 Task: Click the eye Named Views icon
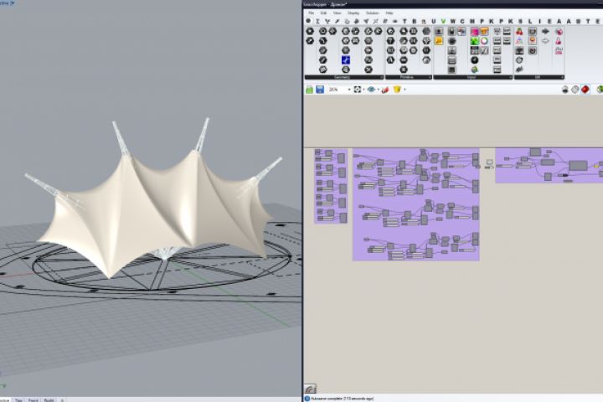[371, 90]
